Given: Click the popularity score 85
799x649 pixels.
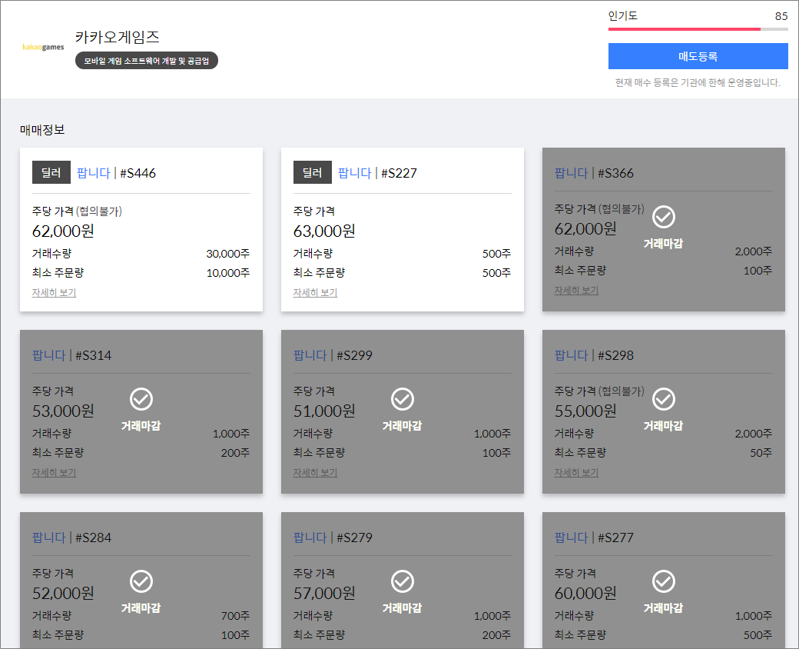Looking at the screenshot, I should (x=781, y=16).
